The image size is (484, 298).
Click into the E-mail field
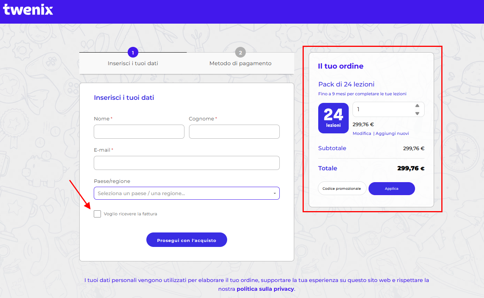[x=187, y=163]
